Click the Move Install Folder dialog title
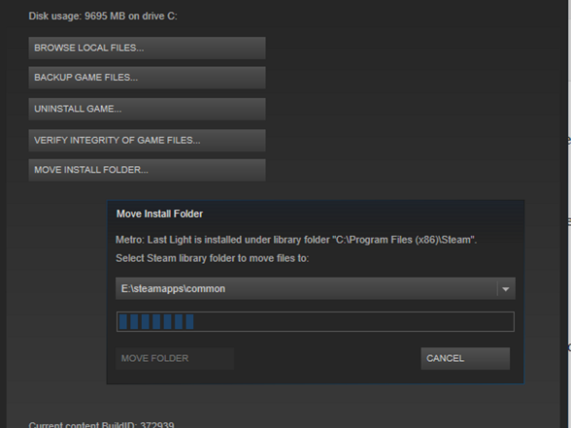 [160, 214]
